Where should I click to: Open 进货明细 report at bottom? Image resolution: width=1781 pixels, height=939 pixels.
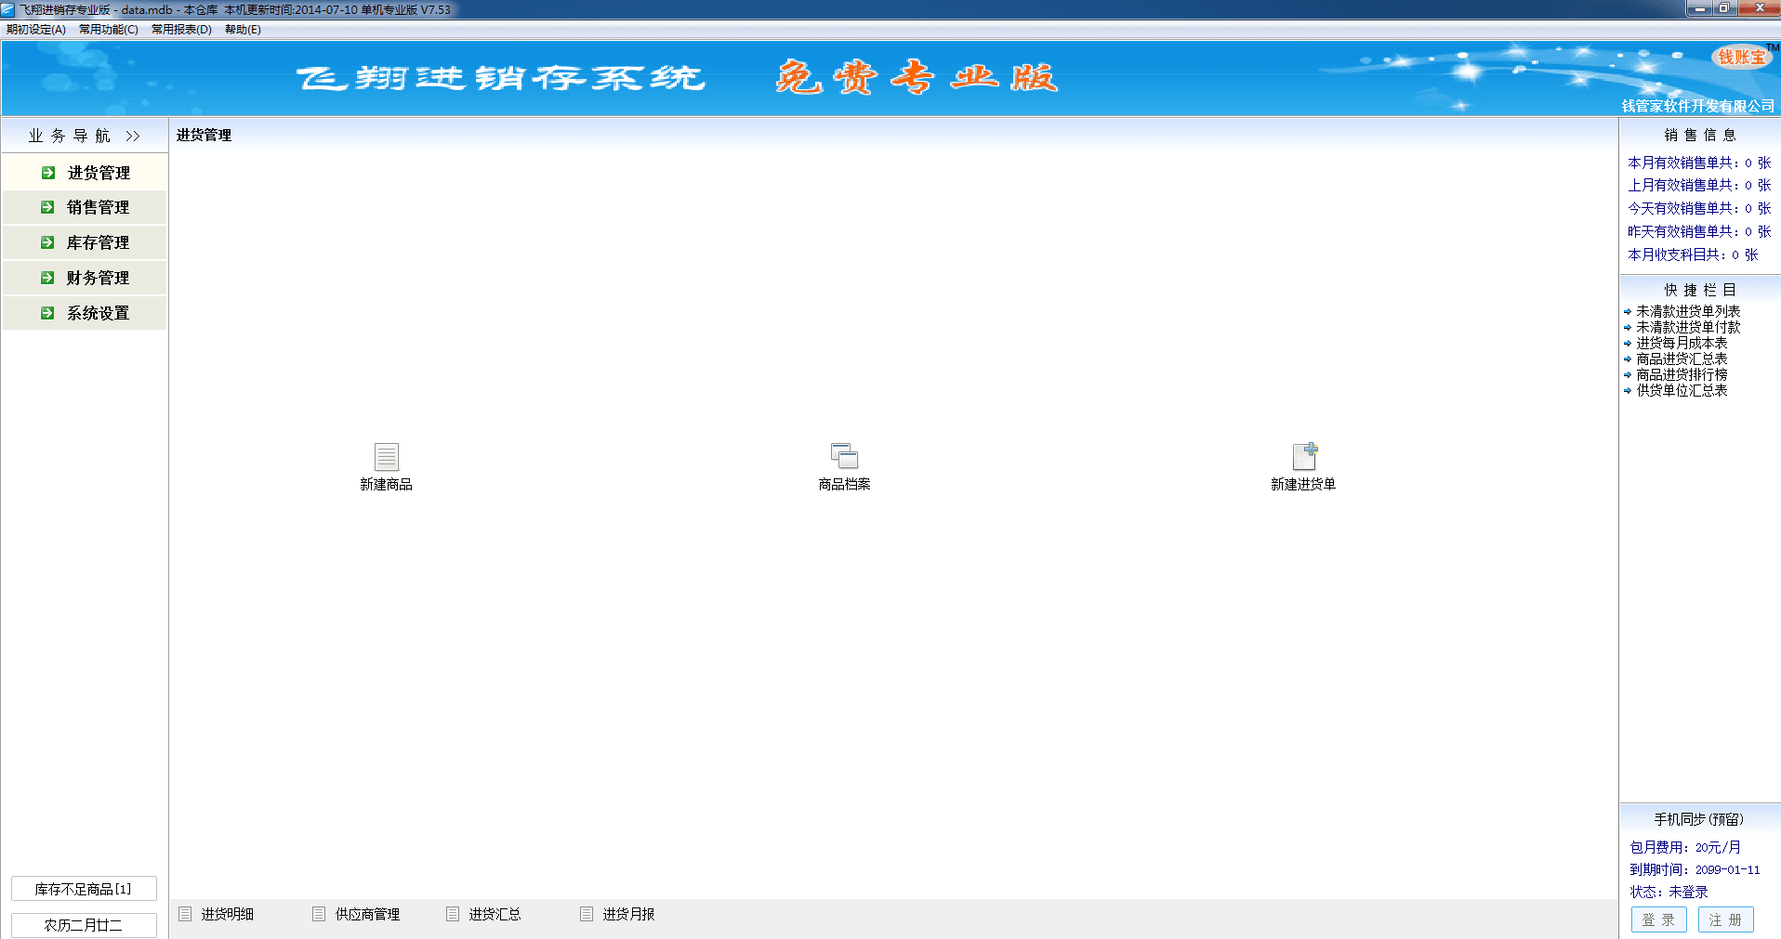[226, 914]
